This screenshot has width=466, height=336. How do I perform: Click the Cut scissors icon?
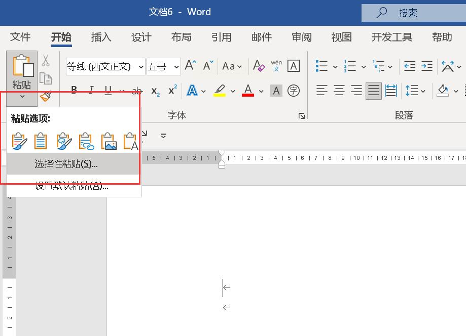(x=46, y=60)
